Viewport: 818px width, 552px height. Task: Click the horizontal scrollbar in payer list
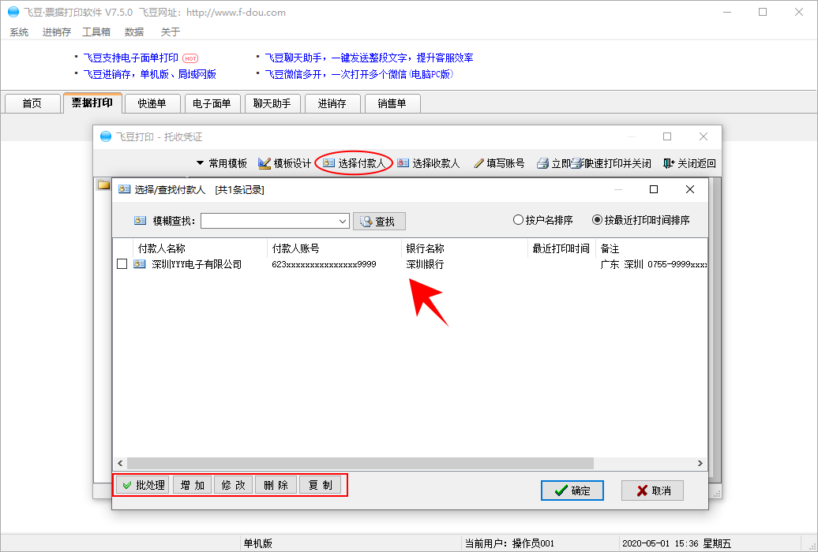pyautogui.click(x=359, y=464)
